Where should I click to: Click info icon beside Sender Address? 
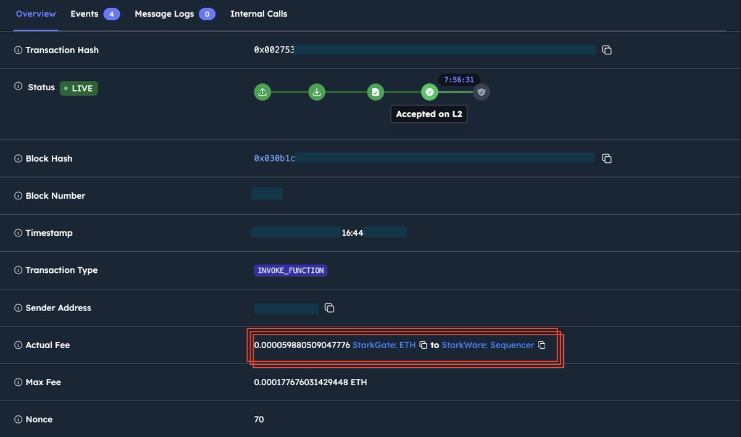pos(18,308)
